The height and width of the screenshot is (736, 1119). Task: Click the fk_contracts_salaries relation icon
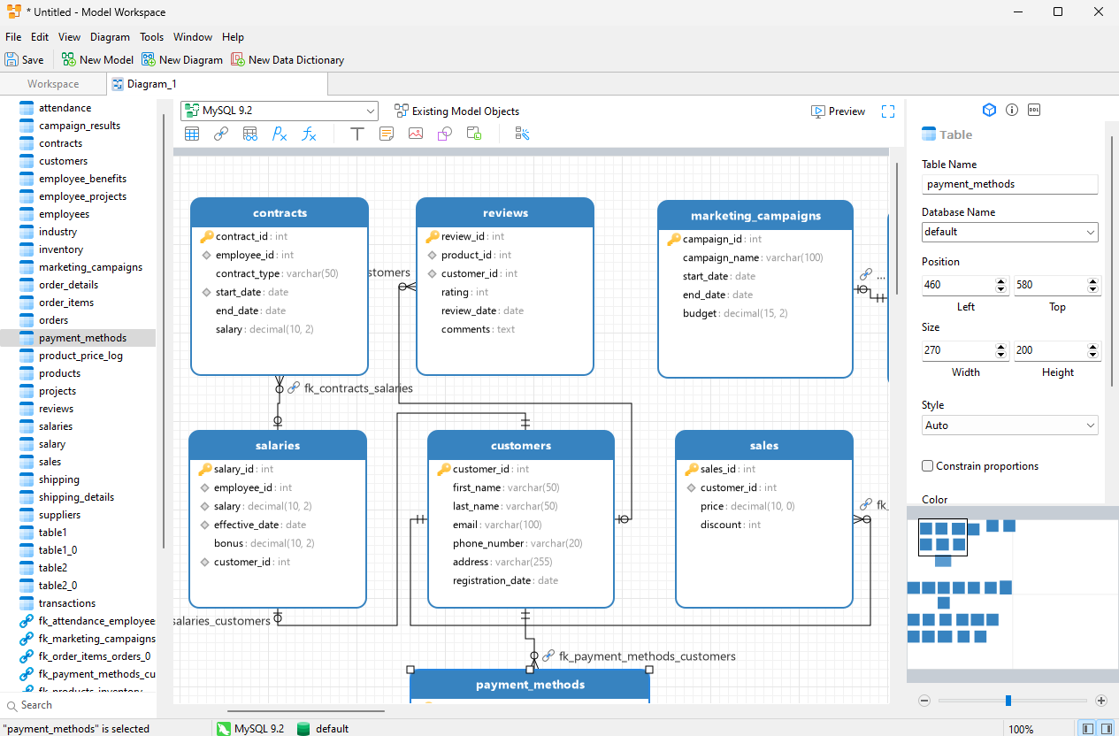point(294,387)
